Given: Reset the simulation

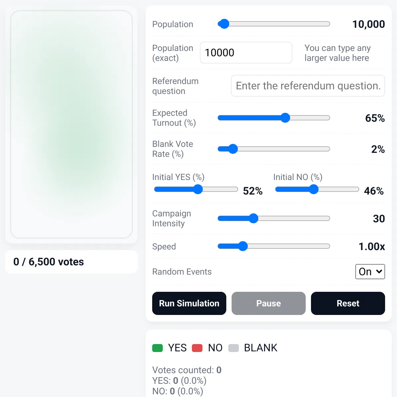Looking at the screenshot, I should point(348,303).
